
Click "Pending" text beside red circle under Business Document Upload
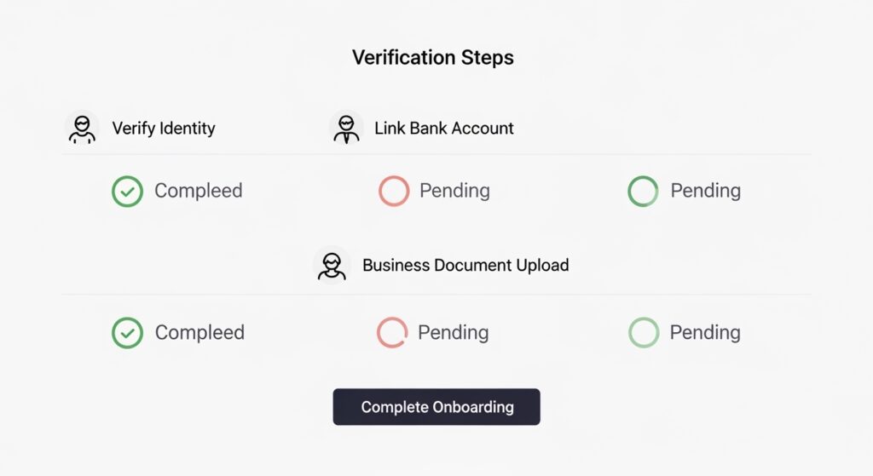tap(453, 333)
